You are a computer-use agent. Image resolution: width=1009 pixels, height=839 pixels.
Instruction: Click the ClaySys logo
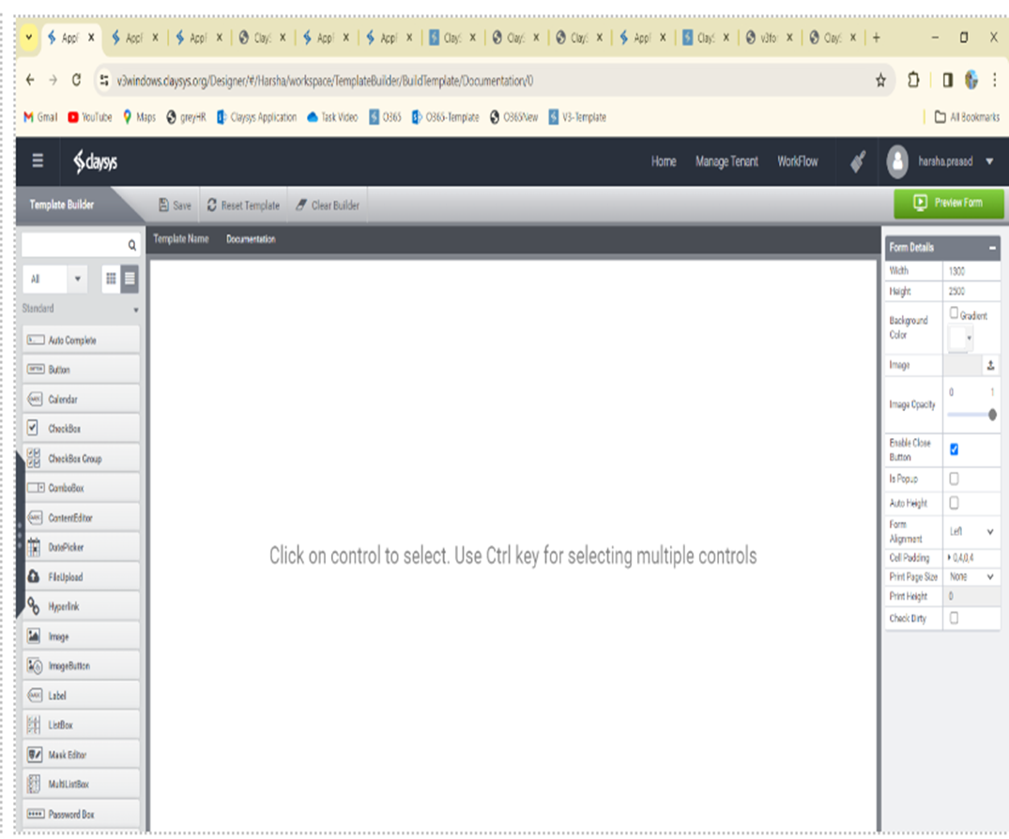95,161
